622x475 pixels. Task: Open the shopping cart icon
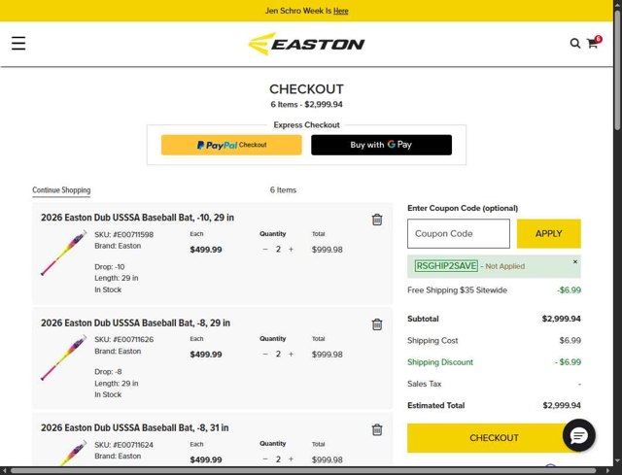[594, 42]
